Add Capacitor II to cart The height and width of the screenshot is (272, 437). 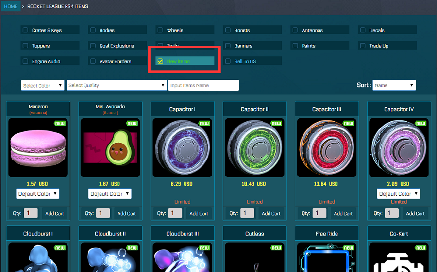tap(271, 213)
